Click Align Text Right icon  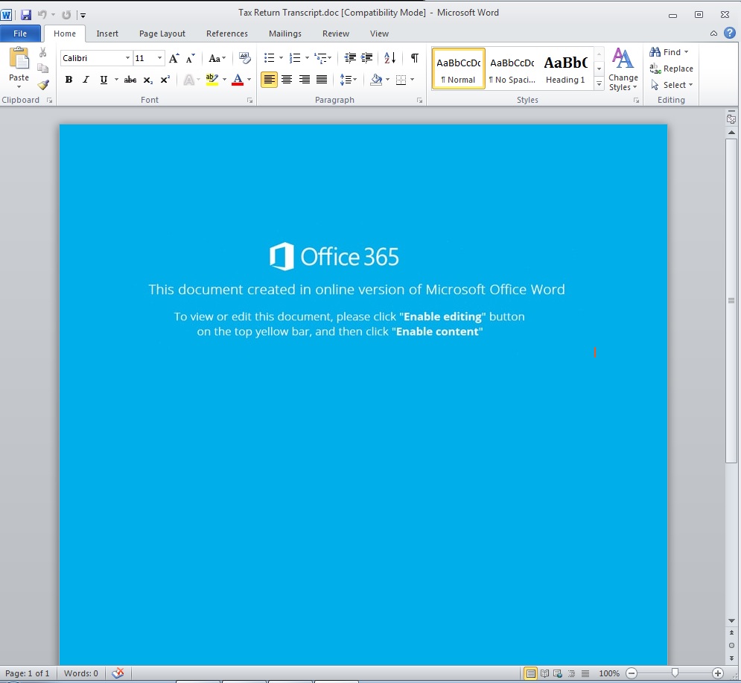click(x=305, y=80)
